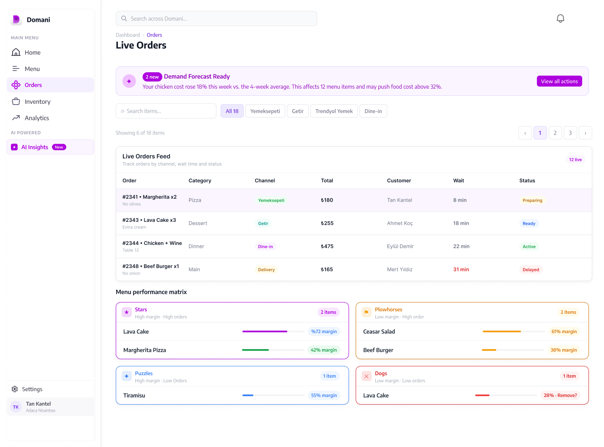The image size is (604, 447).
Task: Click Orders breadcrumb link
Action: point(154,35)
